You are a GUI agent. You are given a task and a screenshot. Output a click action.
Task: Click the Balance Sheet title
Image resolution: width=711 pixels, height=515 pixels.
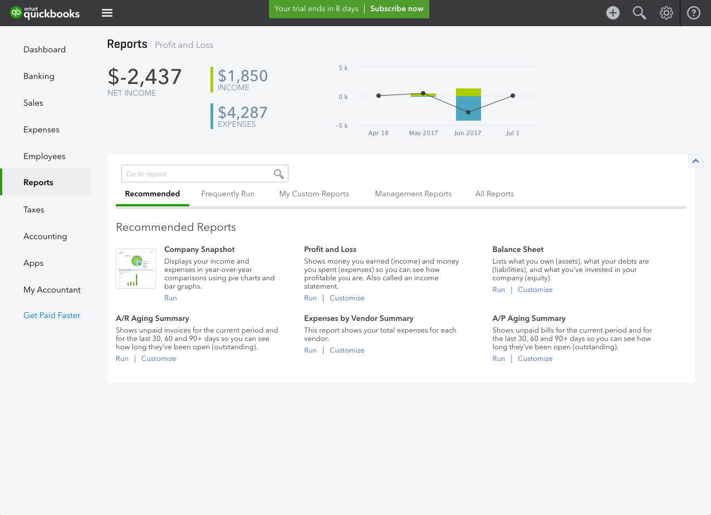pos(518,250)
